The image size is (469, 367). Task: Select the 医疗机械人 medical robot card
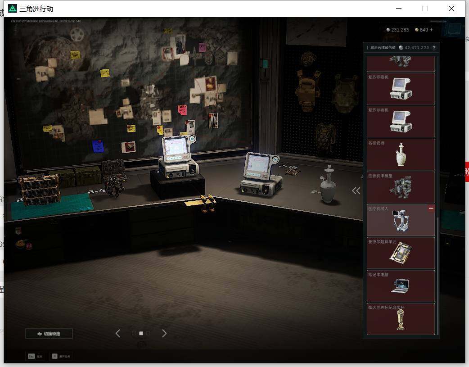coord(401,220)
